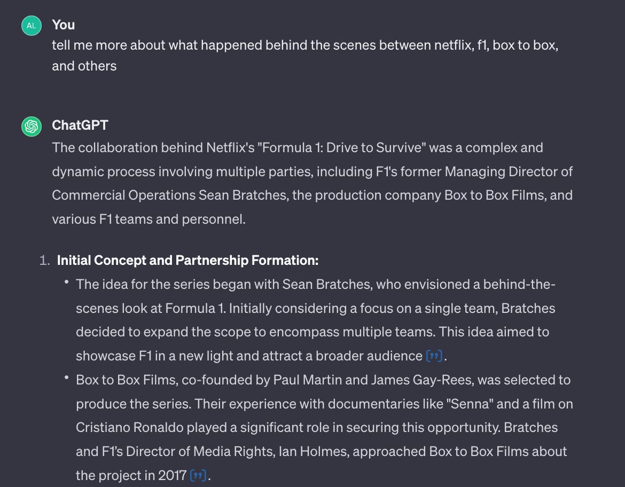
Task: Click the user message starting "tell me more"
Action: click(305, 56)
